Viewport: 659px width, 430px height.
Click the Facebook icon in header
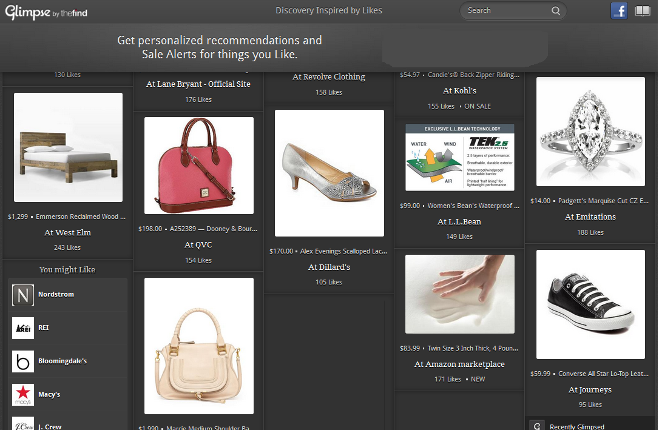[x=618, y=10]
